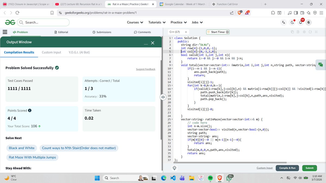Viewport: 326px width, 183px height.
Task: Switch to the Problem tab
Action: click(x=20, y=32)
